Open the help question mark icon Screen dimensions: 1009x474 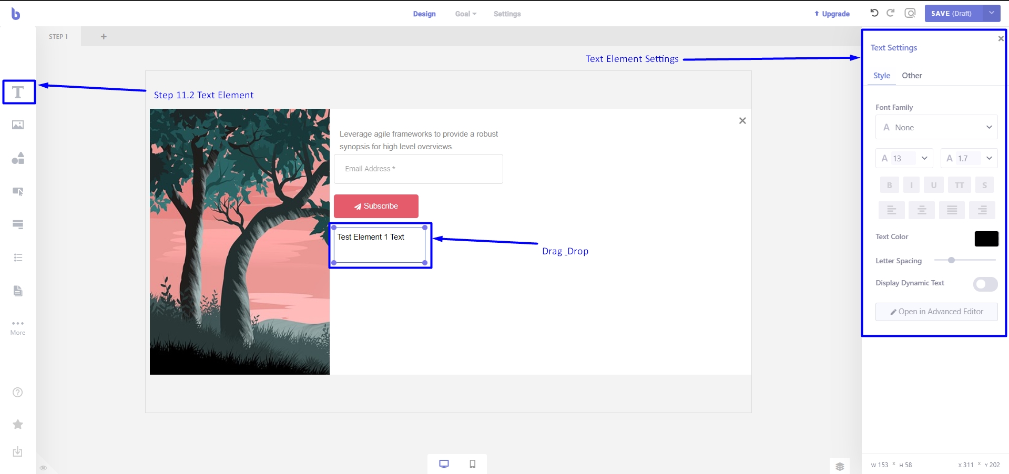pos(18,393)
